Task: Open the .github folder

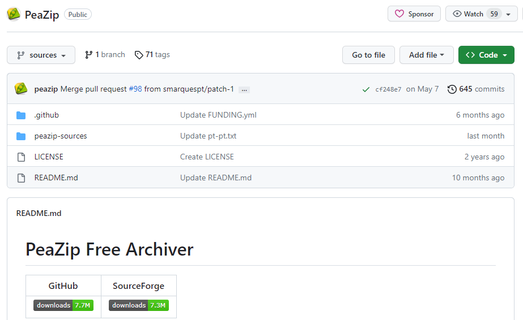Action: pos(46,115)
